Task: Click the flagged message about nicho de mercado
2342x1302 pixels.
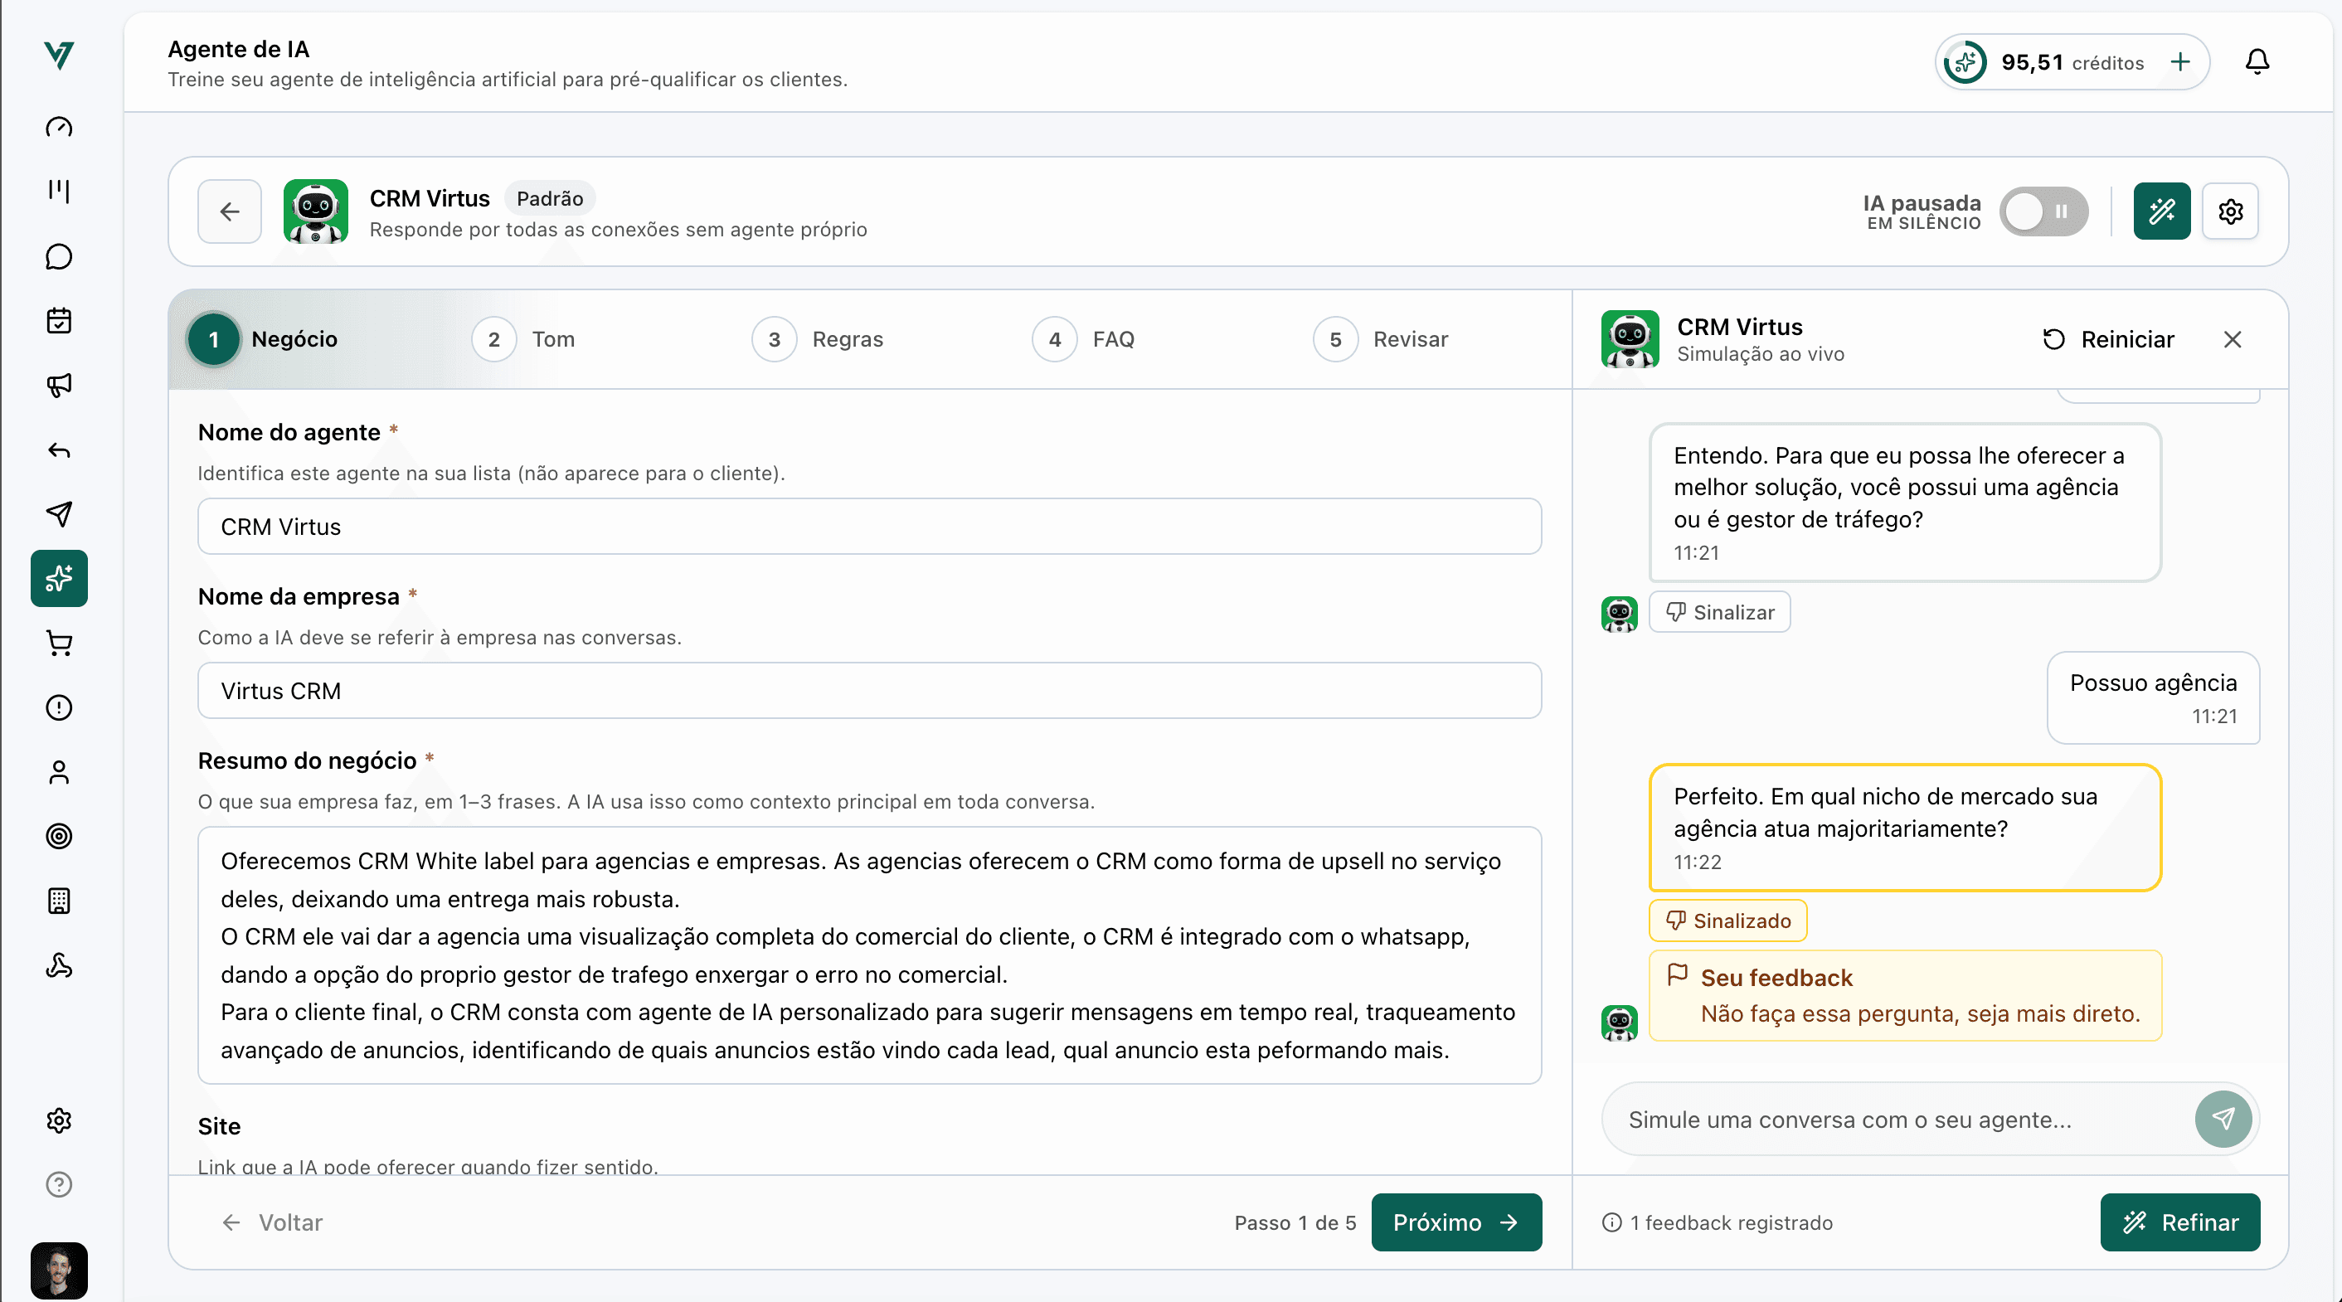Action: (x=1906, y=828)
